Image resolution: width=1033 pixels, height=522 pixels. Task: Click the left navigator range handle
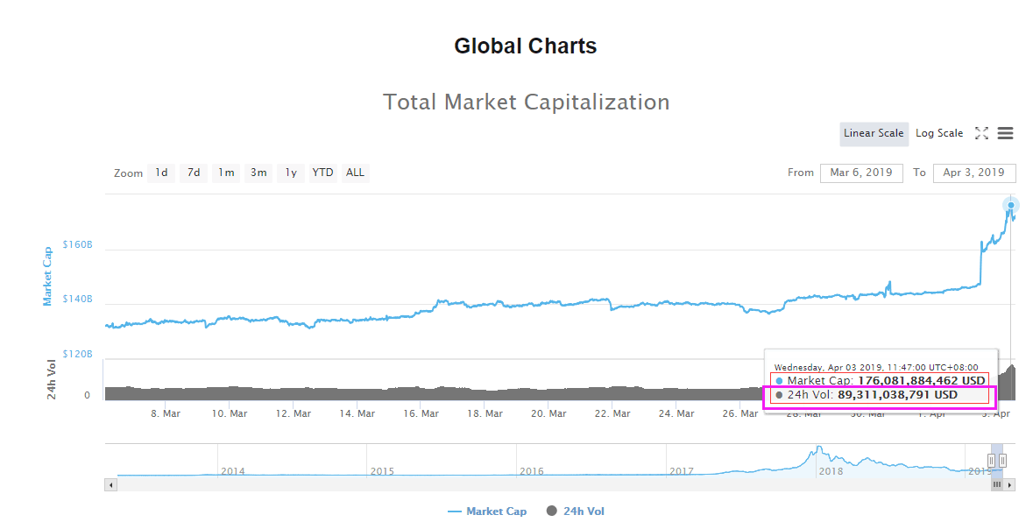point(992,460)
